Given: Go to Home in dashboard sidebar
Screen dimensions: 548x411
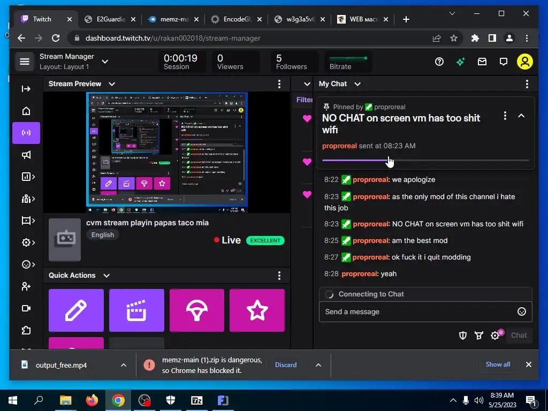Looking at the screenshot, I should pyautogui.click(x=26, y=111).
